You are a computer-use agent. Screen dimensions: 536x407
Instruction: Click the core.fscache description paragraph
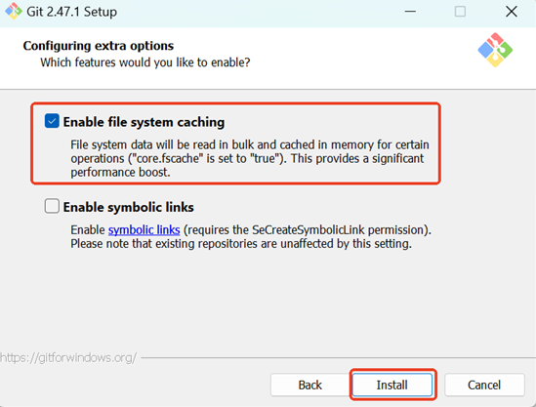click(250, 158)
